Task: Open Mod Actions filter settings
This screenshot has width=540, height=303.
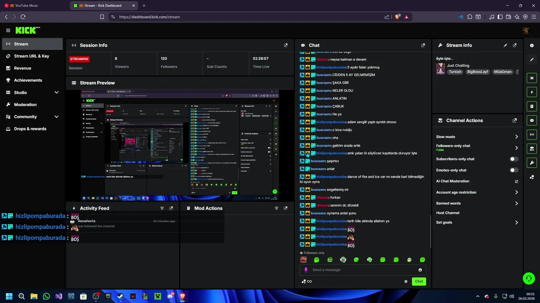Action: tap(277, 208)
